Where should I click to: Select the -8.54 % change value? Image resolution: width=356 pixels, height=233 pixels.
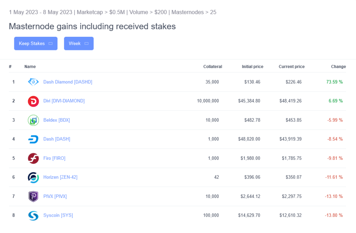[x=335, y=139]
